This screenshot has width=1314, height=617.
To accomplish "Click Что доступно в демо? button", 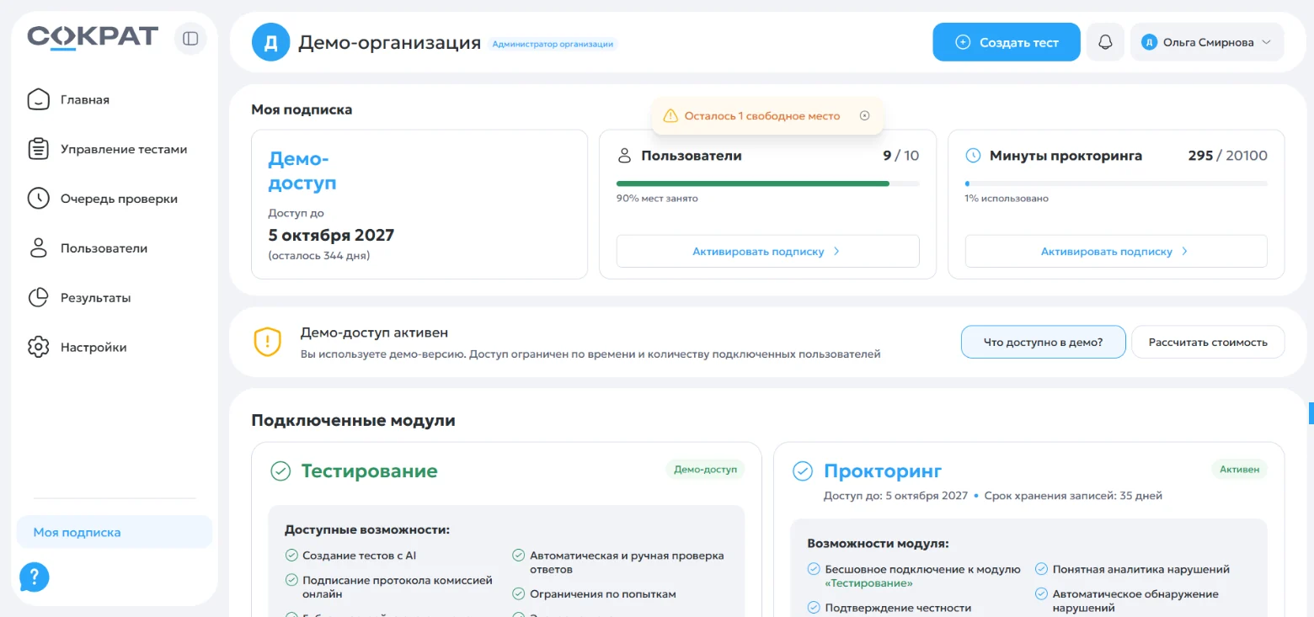I will pos(1044,342).
